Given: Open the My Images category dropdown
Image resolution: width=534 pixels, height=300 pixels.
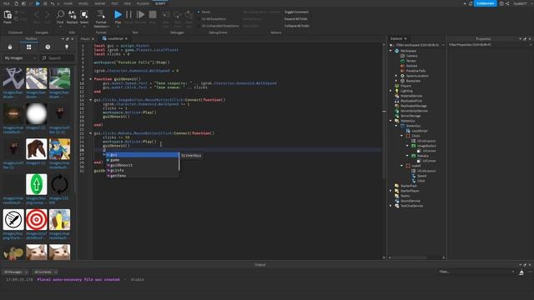Looking at the screenshot, I should click(x=20, y=58).
